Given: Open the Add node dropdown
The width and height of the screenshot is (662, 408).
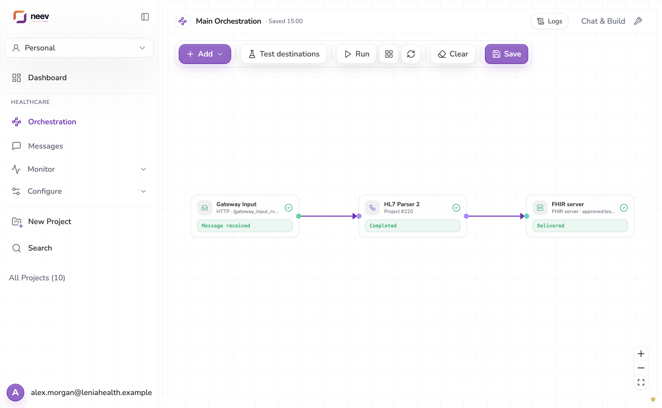Looking at the screenshot, I should click(205, 54).
